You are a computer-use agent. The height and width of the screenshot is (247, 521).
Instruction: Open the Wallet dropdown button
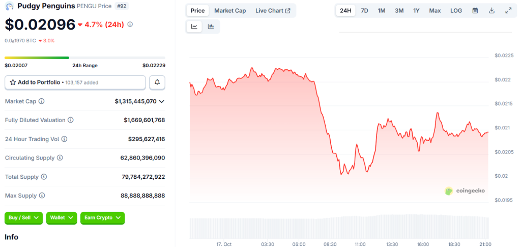(x=62, y=218)
